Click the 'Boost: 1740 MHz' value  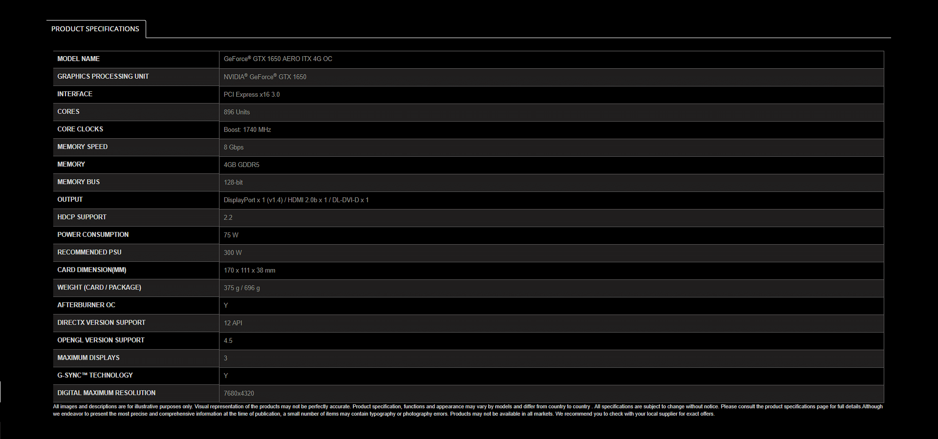coord(247,129)
